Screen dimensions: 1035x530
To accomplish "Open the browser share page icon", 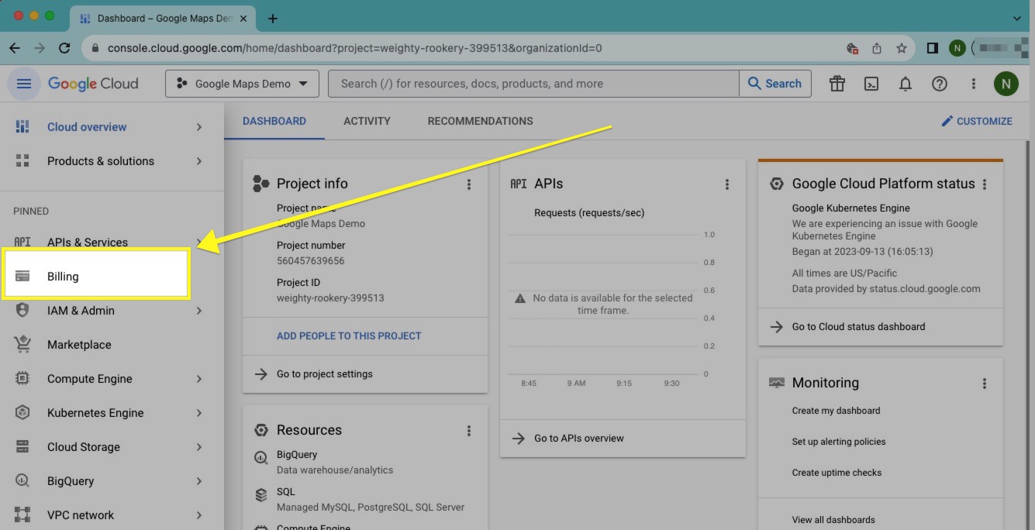I will [x=877, y=48].
